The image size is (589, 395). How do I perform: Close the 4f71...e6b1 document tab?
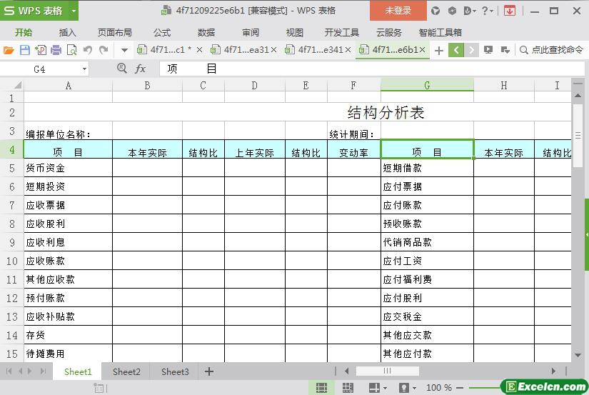point(422,49)
